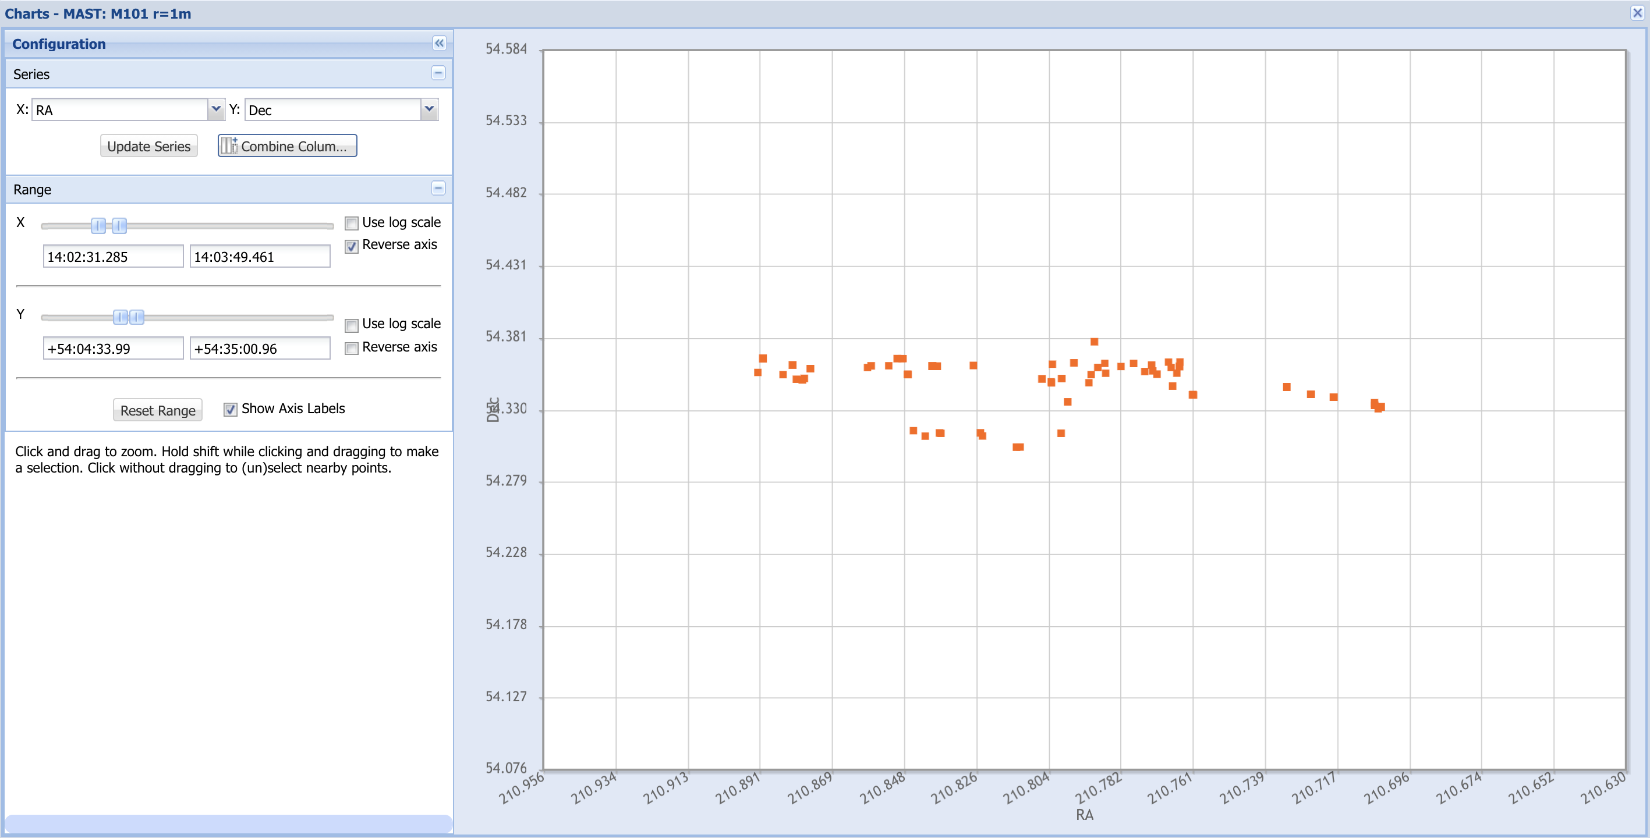This screenshot has height=838, width=1650.
Task: Click the Combine Columns button
Action: pos(287,146)
